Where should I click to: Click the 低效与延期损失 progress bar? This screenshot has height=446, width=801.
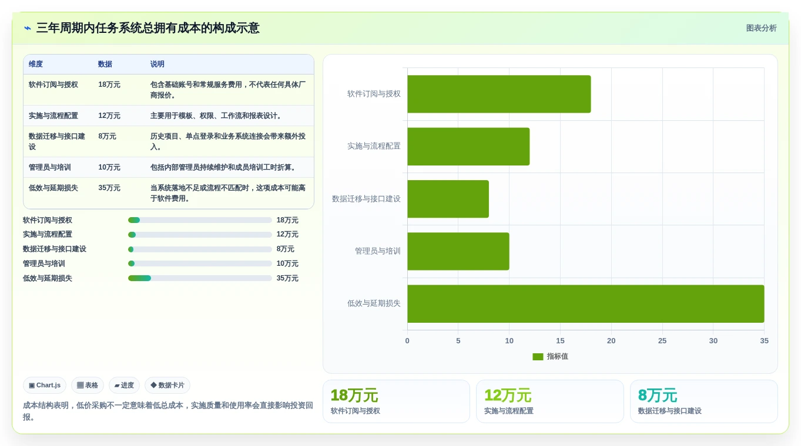(200, 278)
